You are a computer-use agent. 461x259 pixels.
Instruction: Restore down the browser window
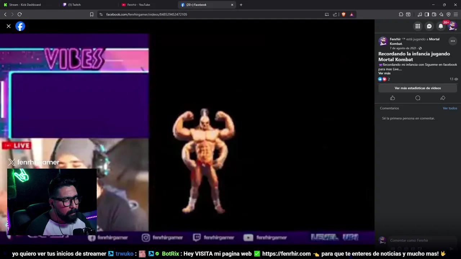pyautogui.click(x=444, y=5)
